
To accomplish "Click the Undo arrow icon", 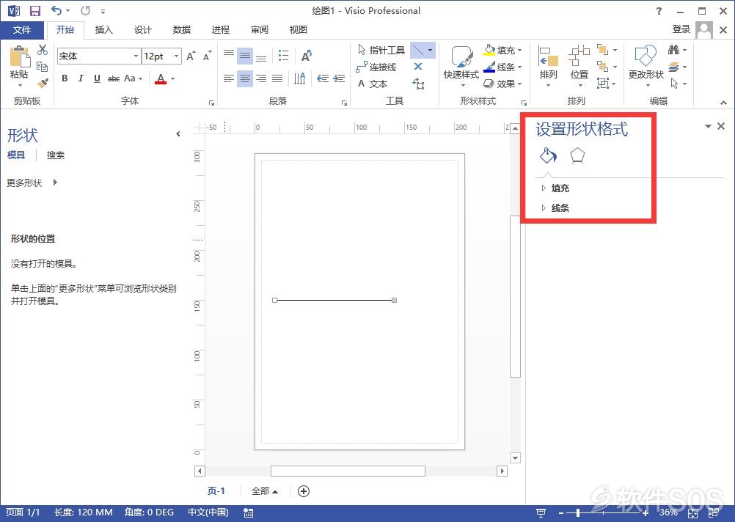I will (x=56, y=10).
